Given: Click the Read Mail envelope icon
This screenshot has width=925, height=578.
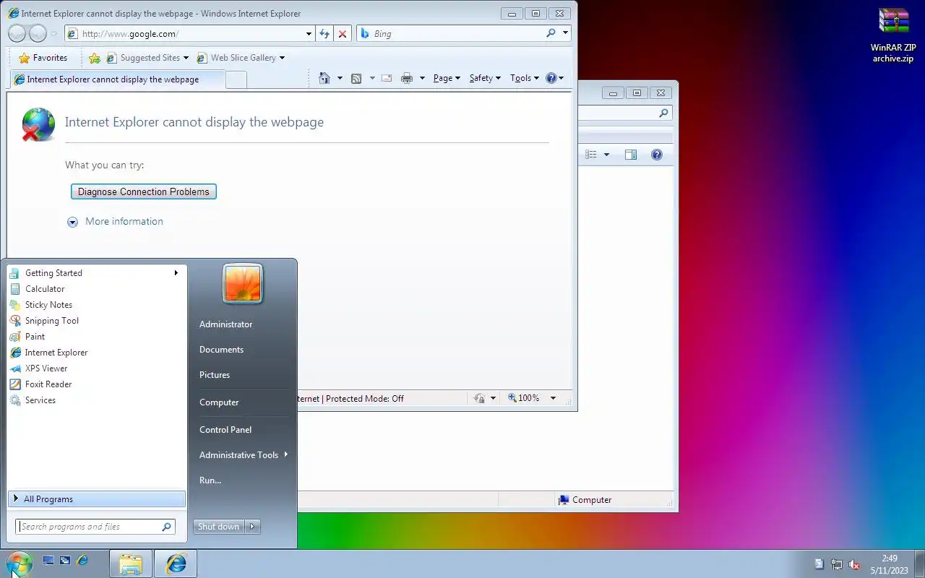Looking at the screenshot, I should [x=387, y=78].
